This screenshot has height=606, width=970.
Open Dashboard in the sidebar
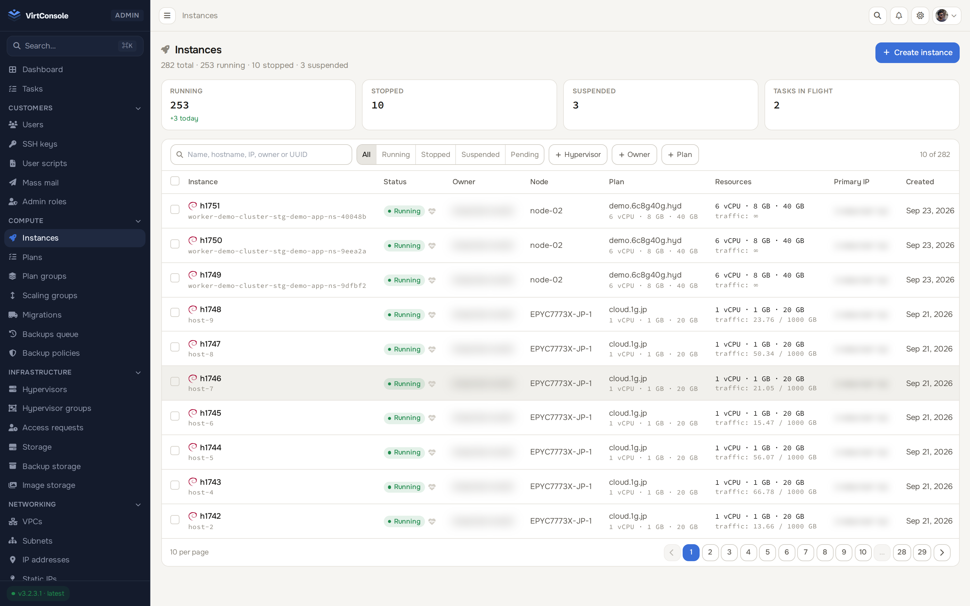[x=75, y=69]
